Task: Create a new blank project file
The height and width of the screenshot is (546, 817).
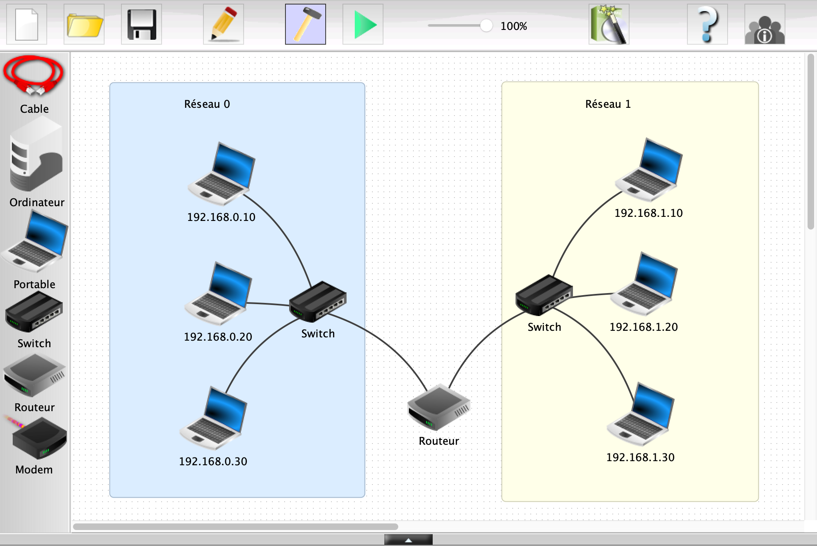Action: (x=27, y=25)
